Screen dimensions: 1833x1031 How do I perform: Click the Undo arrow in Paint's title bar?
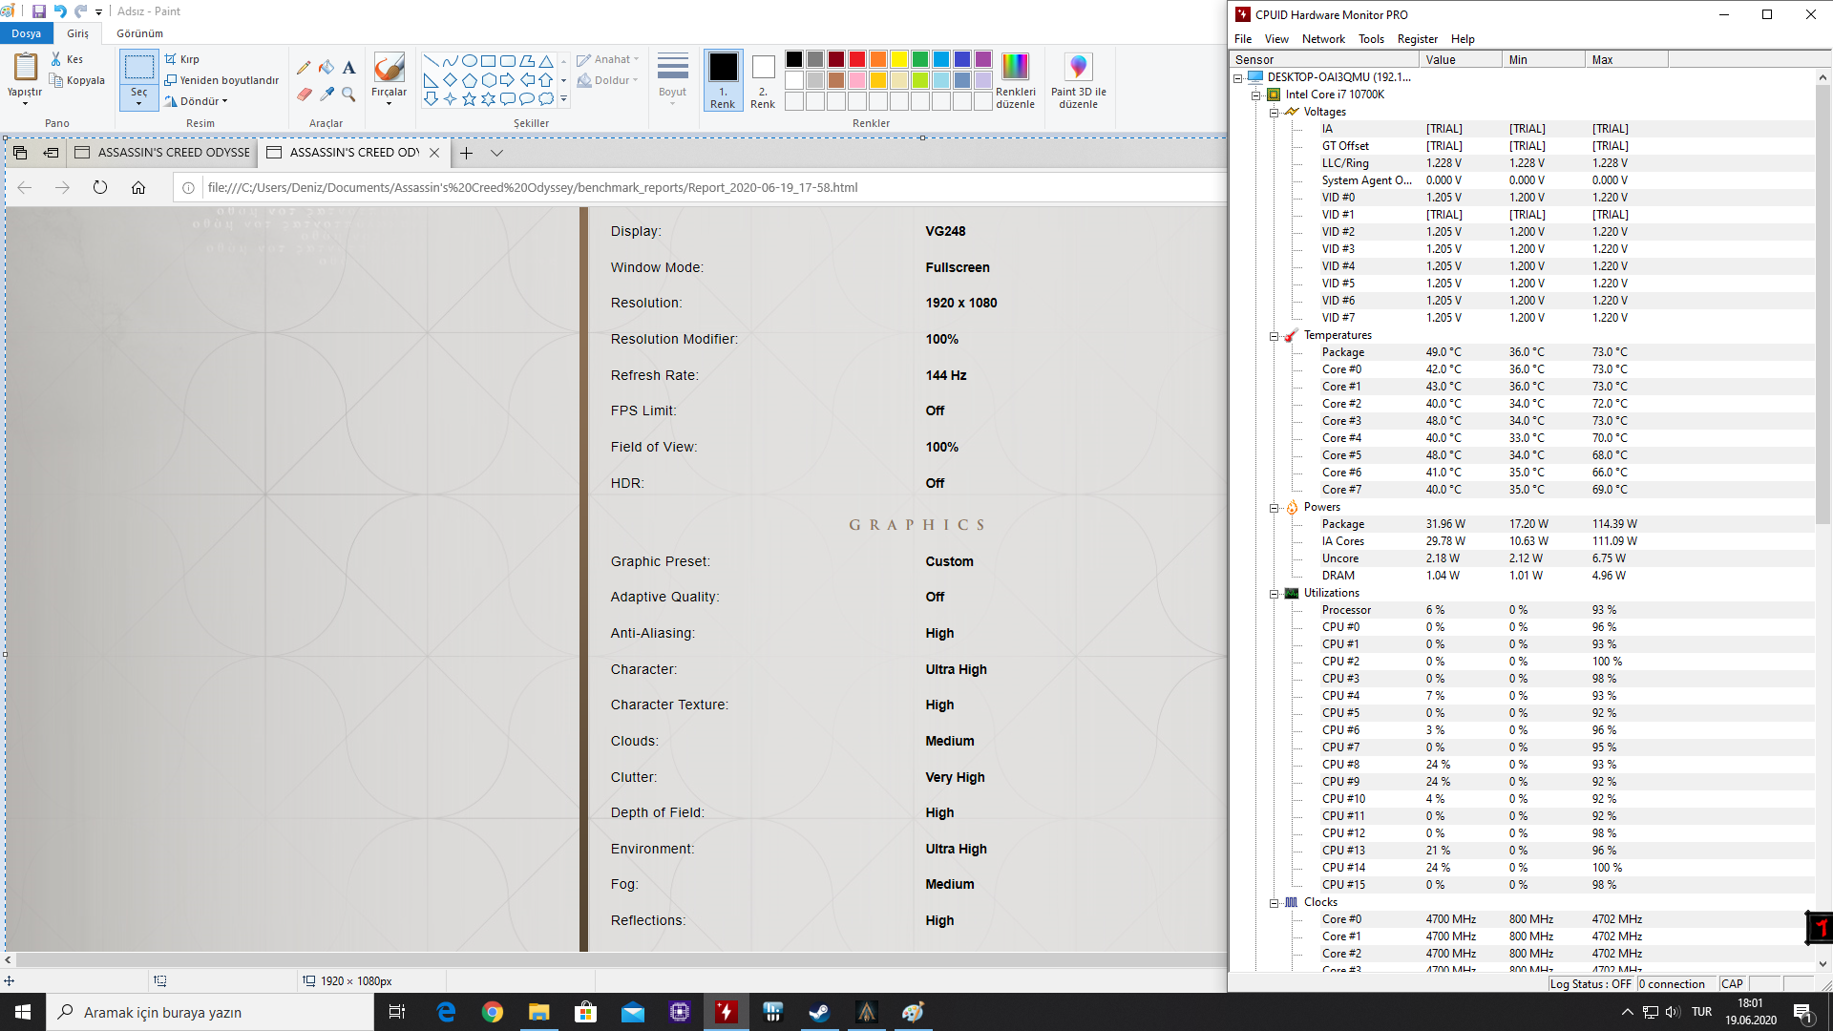60,11
